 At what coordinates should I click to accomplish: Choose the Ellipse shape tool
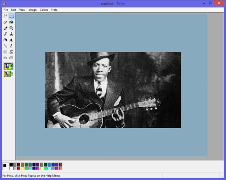5,58
